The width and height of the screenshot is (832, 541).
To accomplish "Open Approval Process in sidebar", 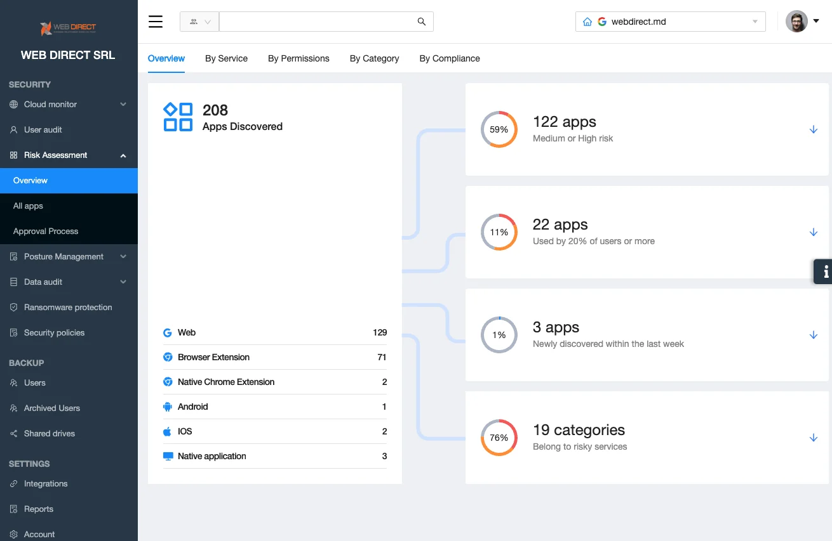I will (69, 231).
